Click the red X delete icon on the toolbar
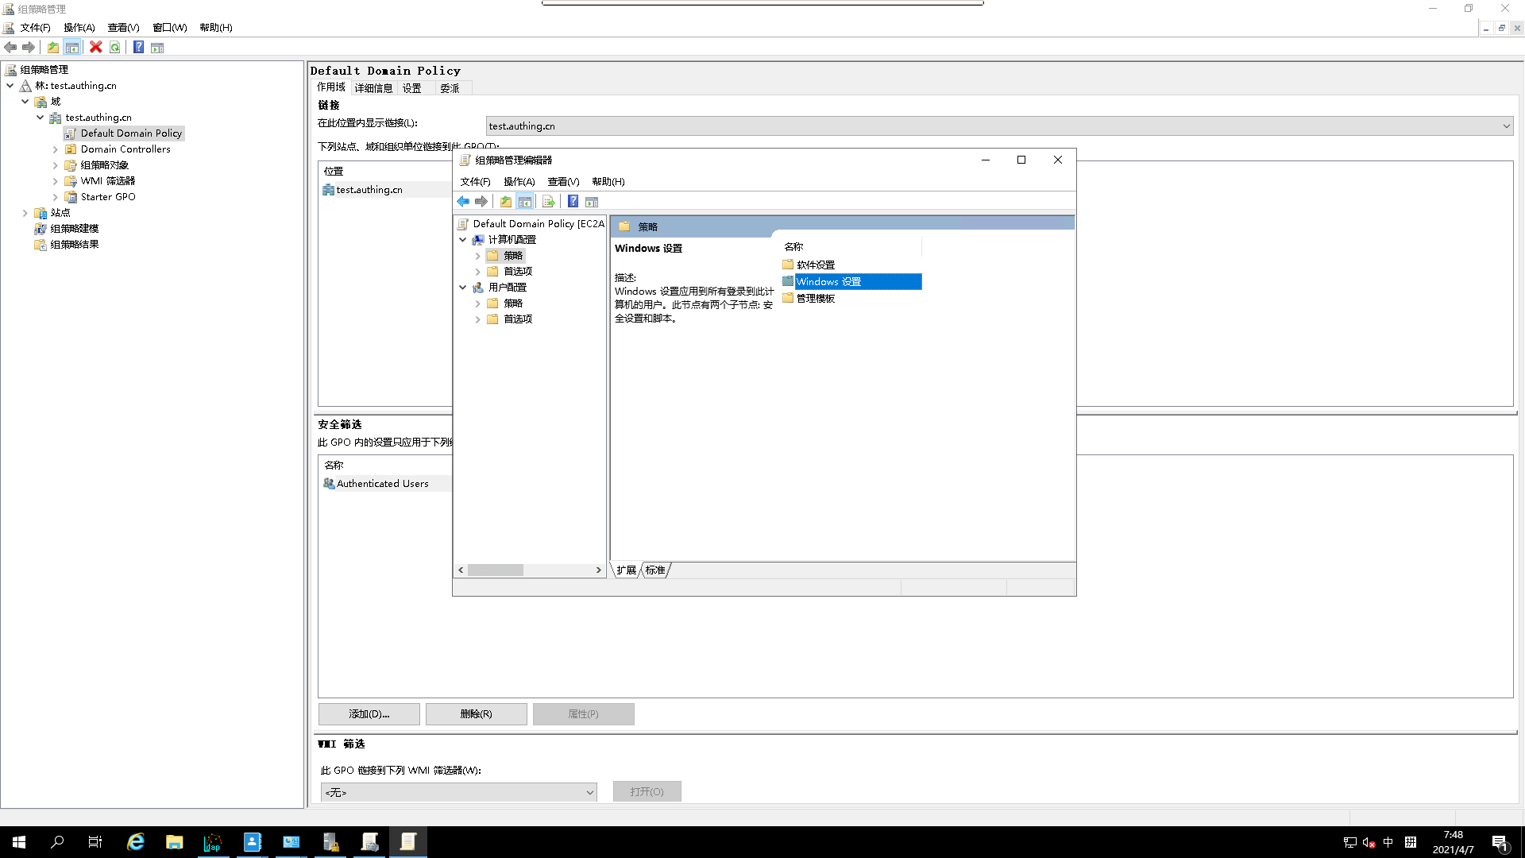The image size is (1525, 858). pos(96,47)
